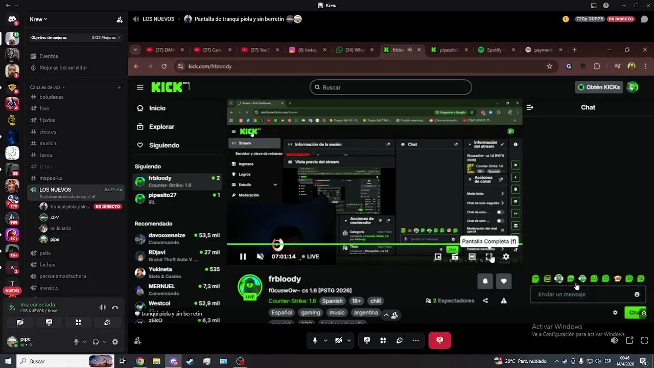Open Chrome from Windows taskbar
The image size is (654, 368).
click(x=140, y=361)
